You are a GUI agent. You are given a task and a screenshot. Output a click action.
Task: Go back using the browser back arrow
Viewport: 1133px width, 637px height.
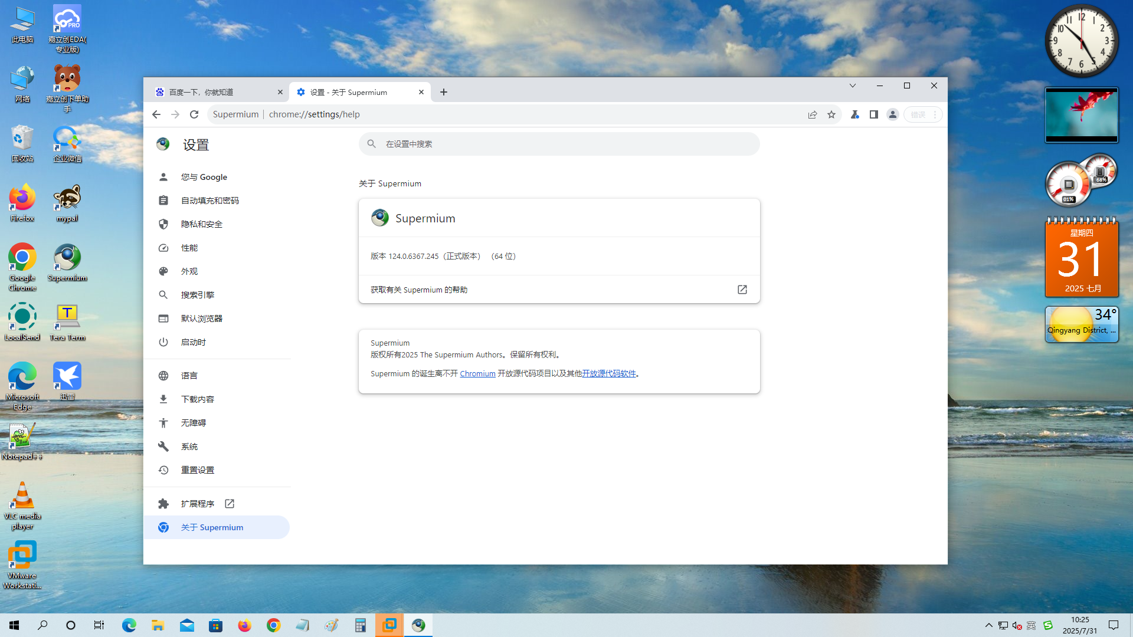156,114
